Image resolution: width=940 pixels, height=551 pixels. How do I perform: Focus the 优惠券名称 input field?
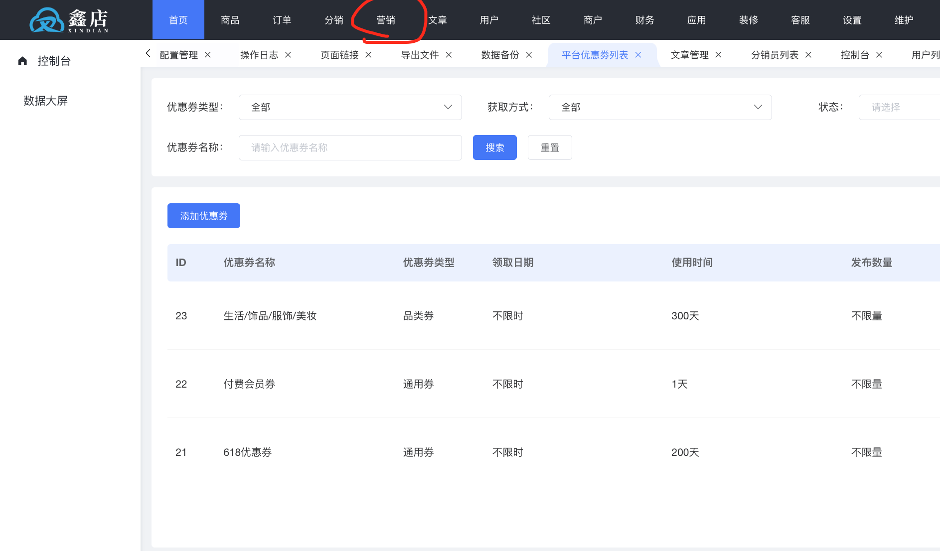350,147
